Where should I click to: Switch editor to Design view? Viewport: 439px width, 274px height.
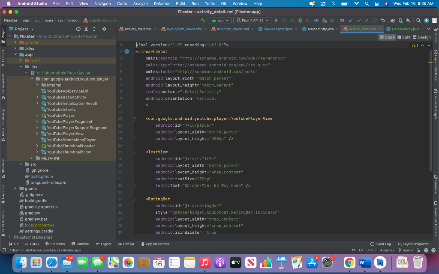click(422, 37)
